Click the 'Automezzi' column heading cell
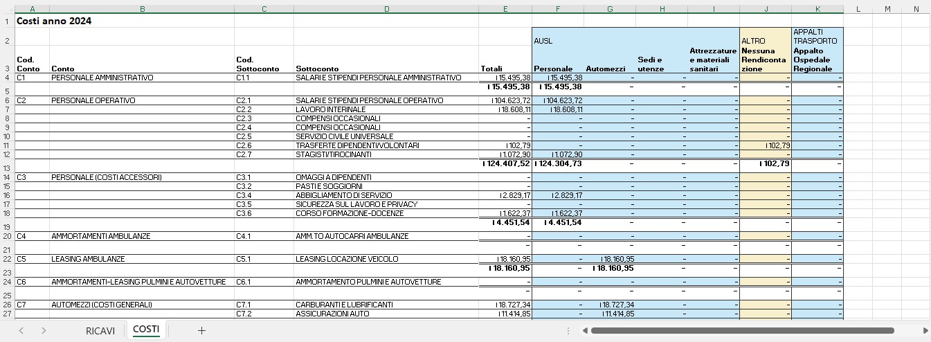 pos(610,60)
